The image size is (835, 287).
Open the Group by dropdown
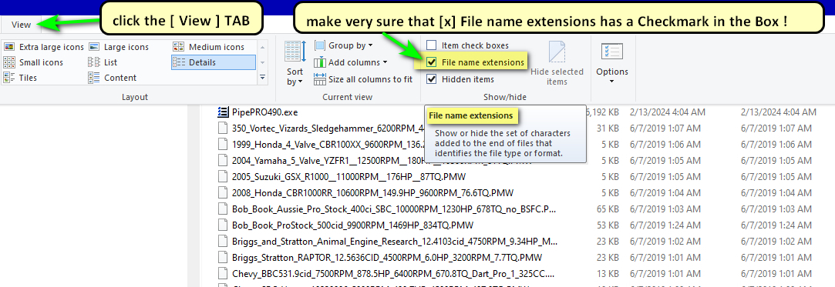[x=343, y=45]
